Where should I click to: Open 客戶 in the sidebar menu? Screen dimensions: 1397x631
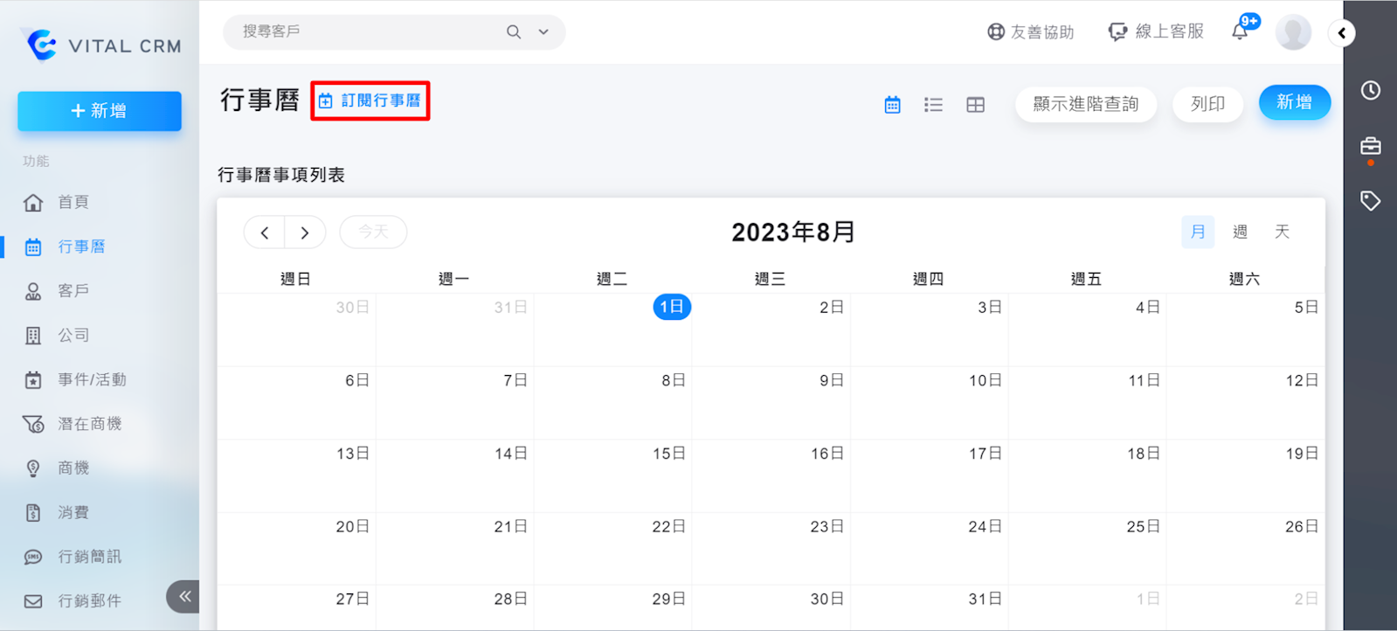click(73, 291)
